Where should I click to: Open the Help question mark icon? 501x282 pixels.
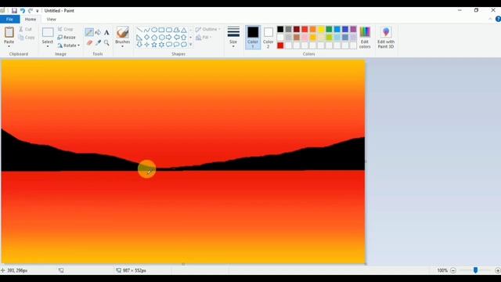coord(498,19)
